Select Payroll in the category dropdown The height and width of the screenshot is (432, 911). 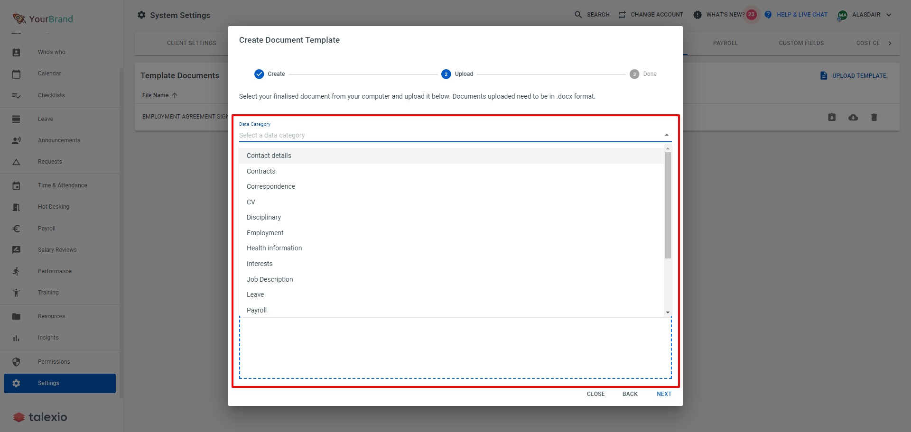[451, 310]
